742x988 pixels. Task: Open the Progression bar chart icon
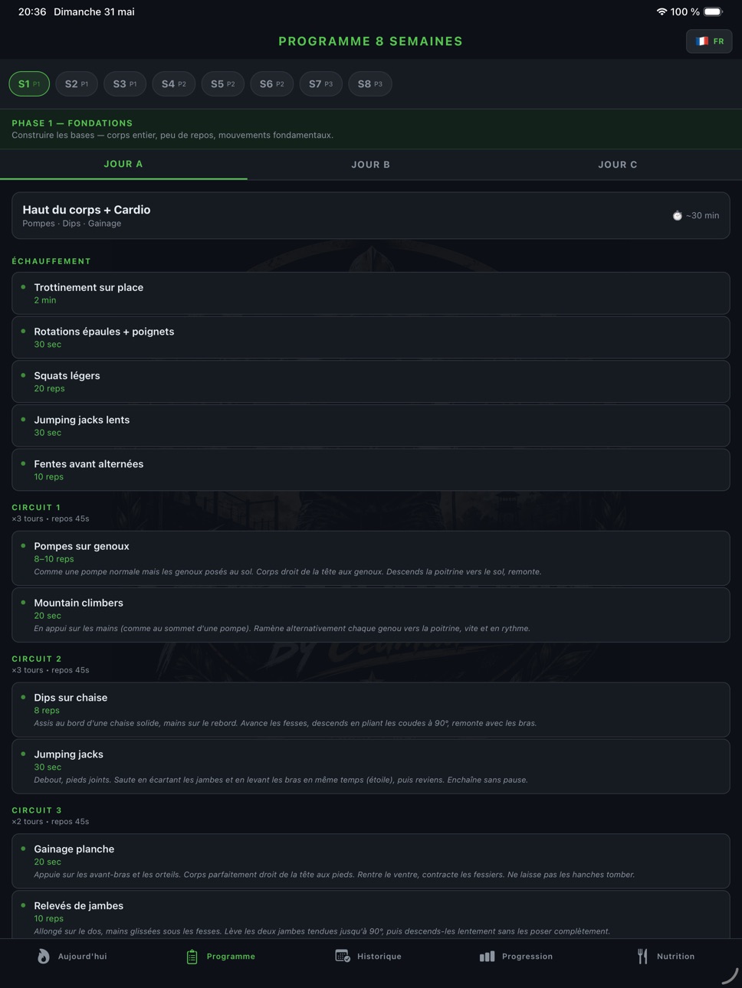(x=487, y=957)
